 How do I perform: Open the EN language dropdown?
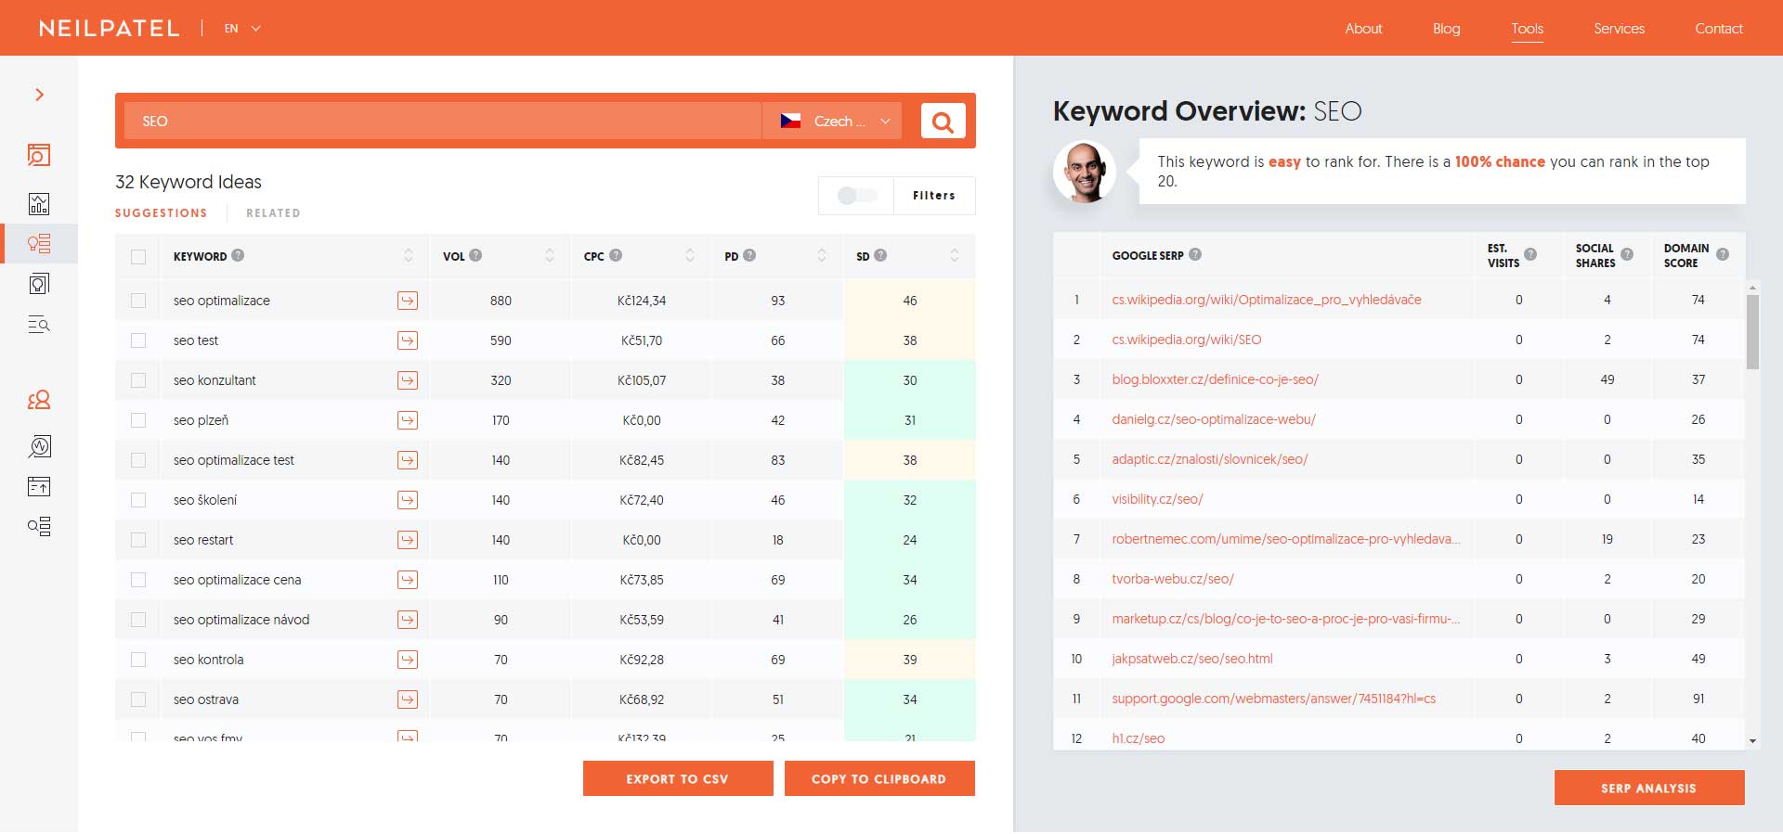[242, 29]
